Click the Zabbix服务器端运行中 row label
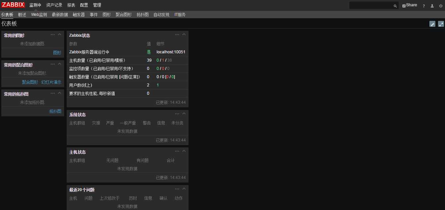Image resolution: width=445 pixels, height=210 pixels. tap(89, 52)
